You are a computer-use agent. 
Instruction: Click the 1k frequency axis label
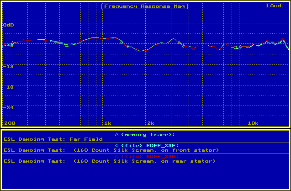coord(108,123)
